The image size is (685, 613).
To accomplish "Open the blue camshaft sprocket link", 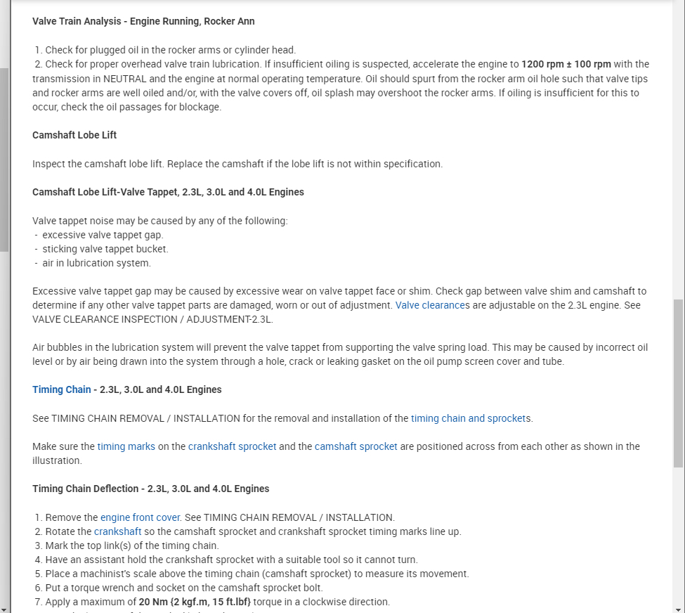I will [355, 446].
